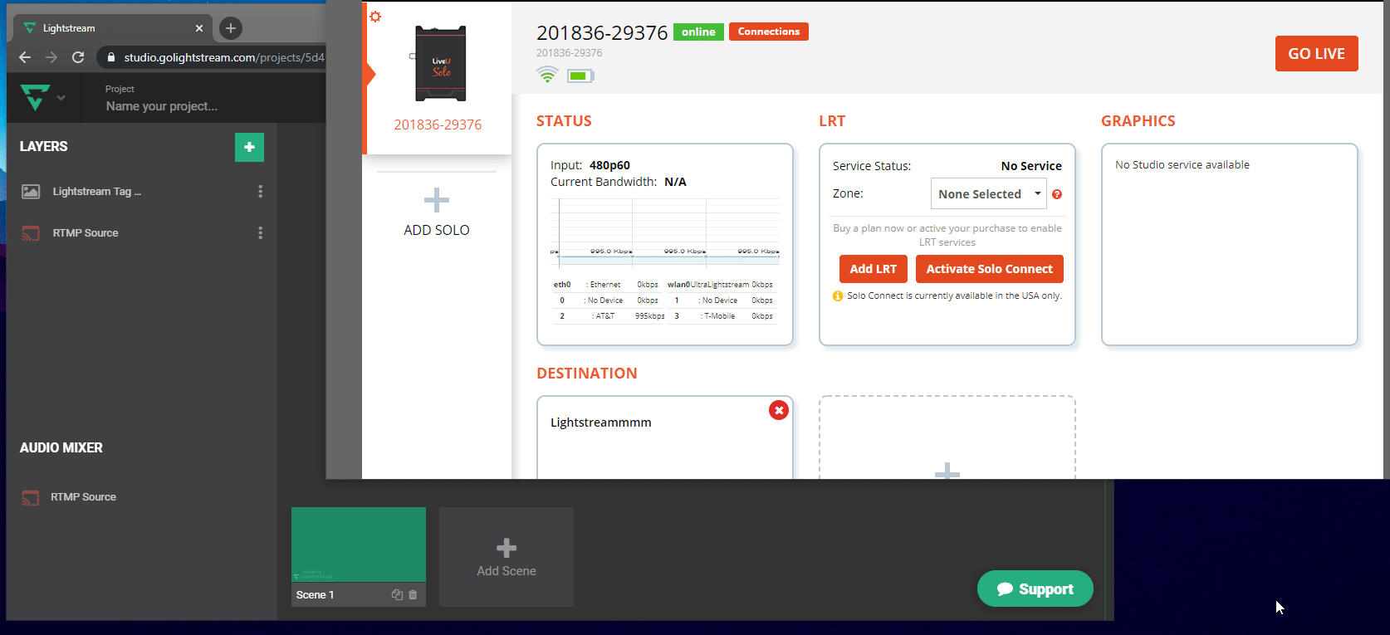The width and height of the screenshot is (1390, 635).
Task: Delete Scene 1 with the trash icon
Action: (x=413, y=595)
